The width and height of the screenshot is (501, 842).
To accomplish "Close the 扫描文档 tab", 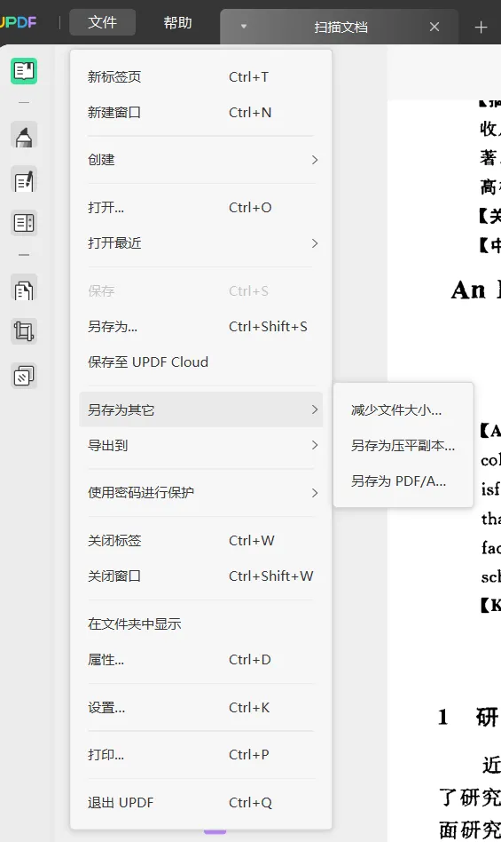I will point(434,27).
